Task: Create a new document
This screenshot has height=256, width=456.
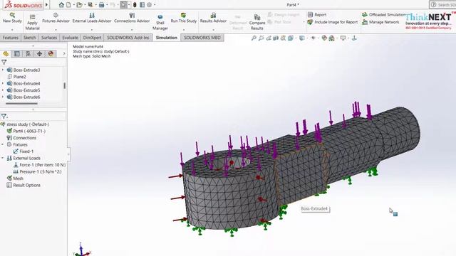Action: click(68, 5)
